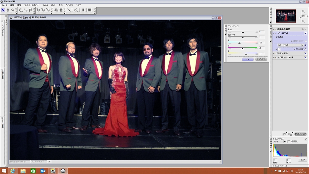309x174 pixels.
Task: Select the hand pan tool
Action: (8, 10)
